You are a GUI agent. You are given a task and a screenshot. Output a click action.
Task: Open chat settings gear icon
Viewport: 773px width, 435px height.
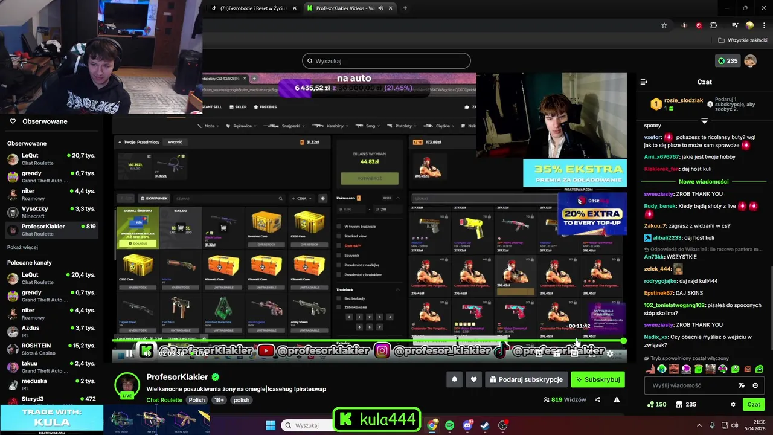coord(733,404)
